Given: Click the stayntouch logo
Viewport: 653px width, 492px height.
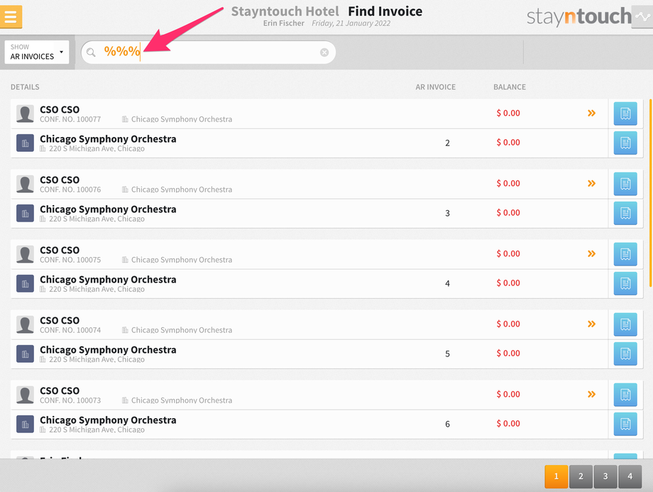Looking at the screenshot, I should (579, 16).
